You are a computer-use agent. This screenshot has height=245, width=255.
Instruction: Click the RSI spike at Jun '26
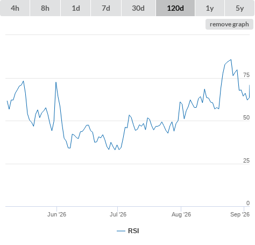56,82
